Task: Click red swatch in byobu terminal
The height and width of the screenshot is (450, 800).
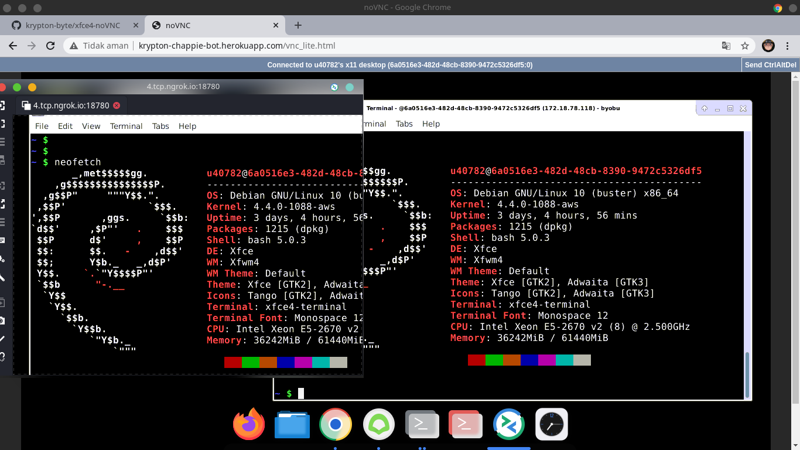Action: coord(477,360)
